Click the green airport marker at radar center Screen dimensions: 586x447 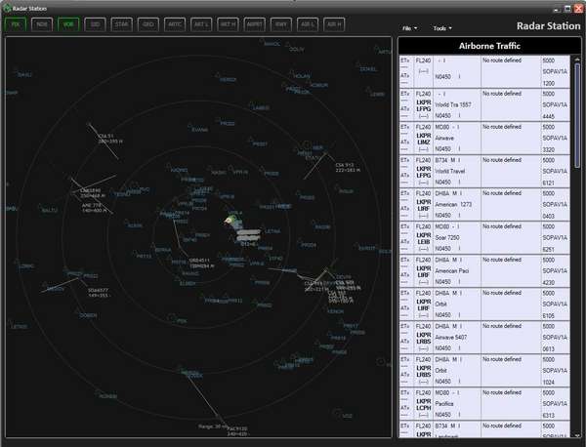click(230, 220)
